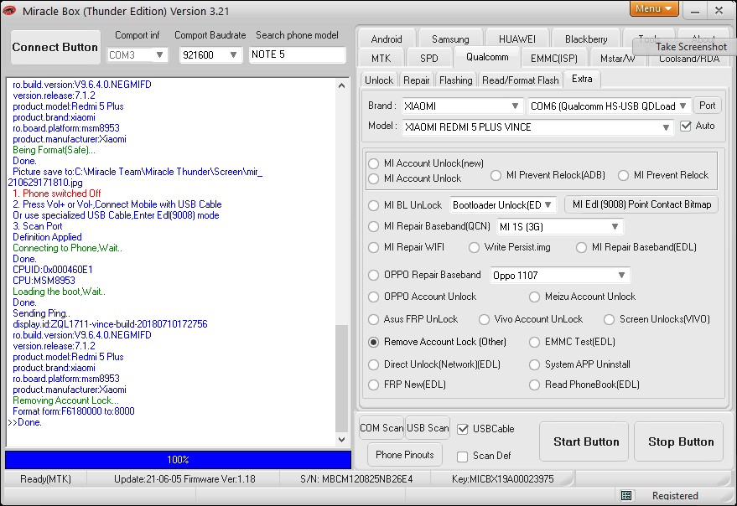Click the status bar grid icon beside Registered
Screen dimensions: 737x506
point(626,495)
